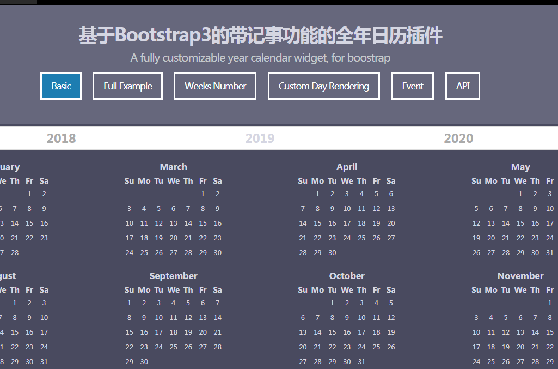Select September 19 in calendar
Viewport: 558px width, 369px height.
click(x=188, y=332)
